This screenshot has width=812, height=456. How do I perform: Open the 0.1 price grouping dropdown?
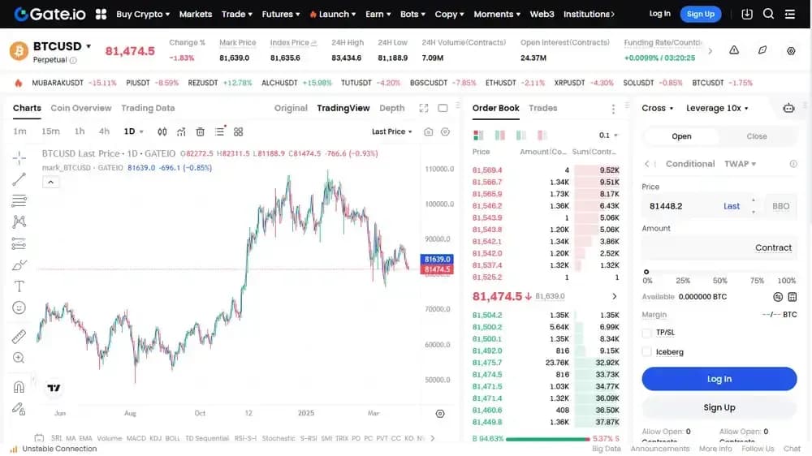[608, 135]
